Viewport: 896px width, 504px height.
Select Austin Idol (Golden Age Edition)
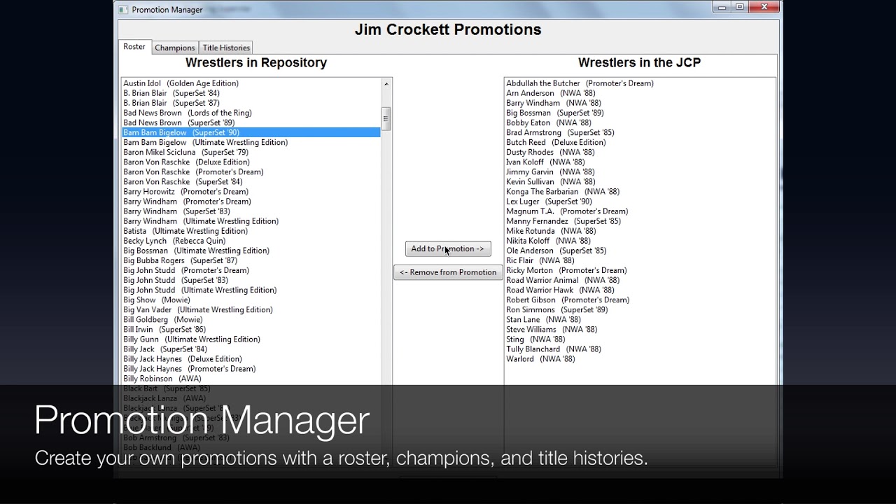pos(251,83)
